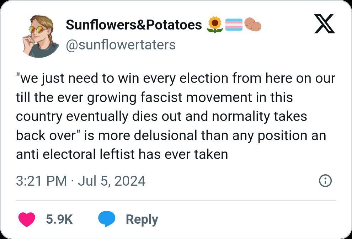Click the 3:21 PM time in timestamp
This screenshot has height=239, width=352.
click(x=41, y=181)
